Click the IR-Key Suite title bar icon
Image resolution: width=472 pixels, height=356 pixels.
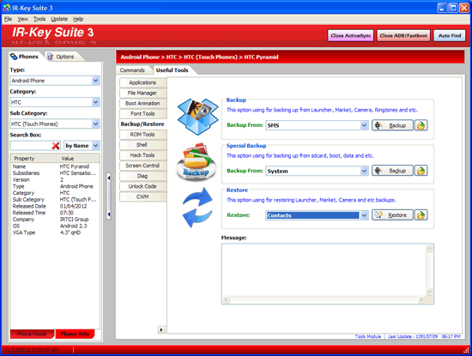point(7,8)
